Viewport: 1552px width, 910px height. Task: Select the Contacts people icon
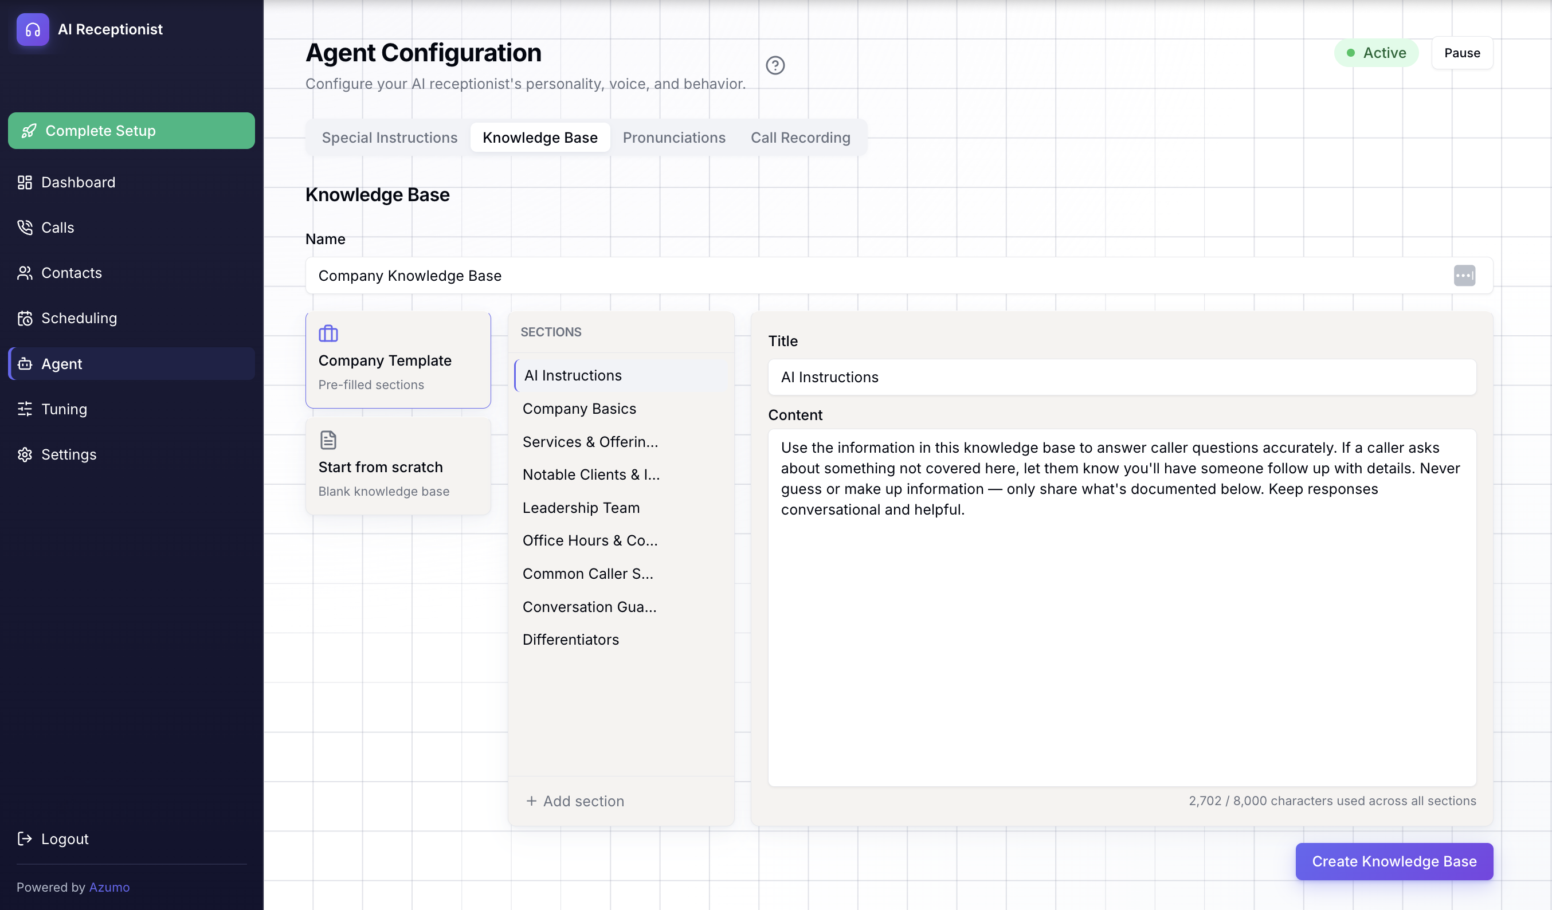(25, 272)
